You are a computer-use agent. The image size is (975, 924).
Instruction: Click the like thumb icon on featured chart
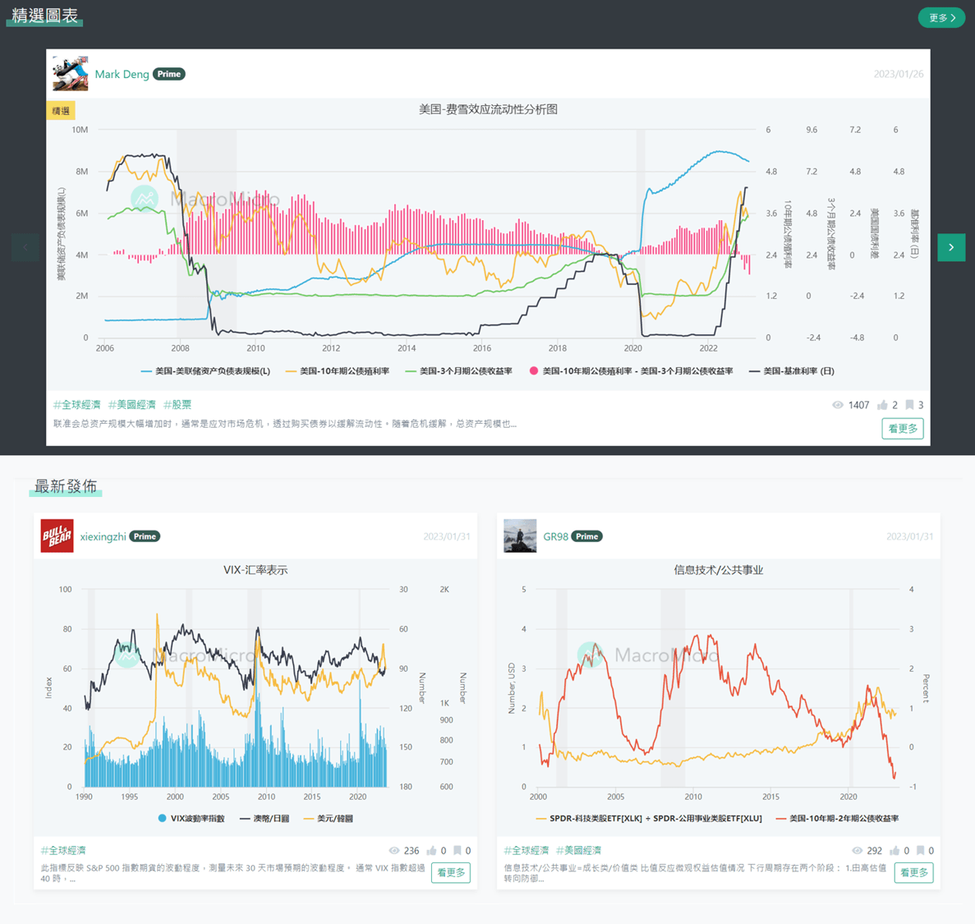[x=882, y=405]
